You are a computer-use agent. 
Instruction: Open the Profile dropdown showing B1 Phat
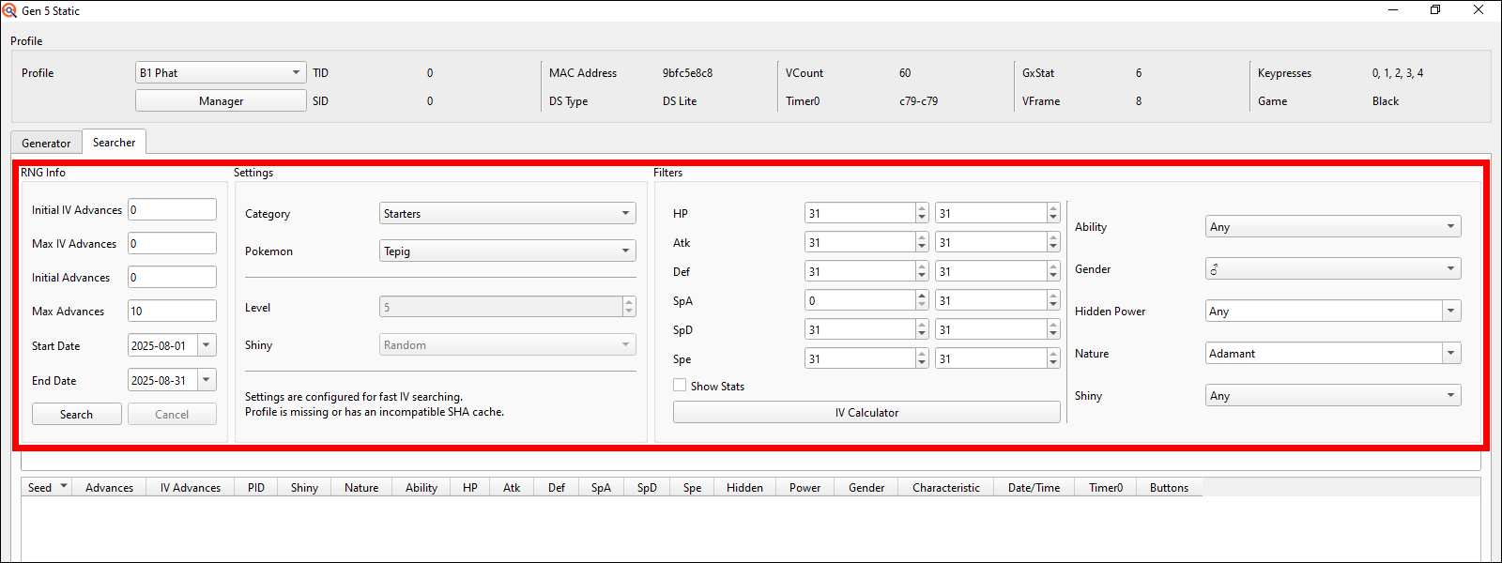[221, 72]
